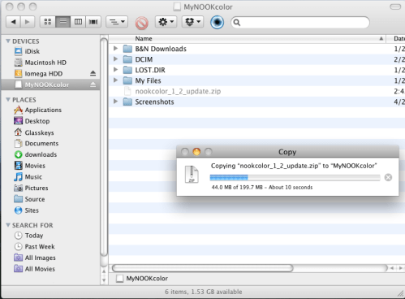Collapse the PLACES sidebar section

pyautogui.click(x=8, y=100)
